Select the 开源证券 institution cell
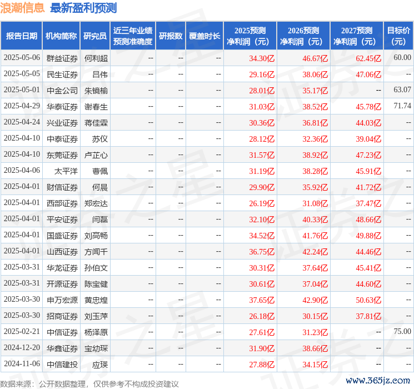This screenshot has width=414, height=389. (x=62, y=284)
